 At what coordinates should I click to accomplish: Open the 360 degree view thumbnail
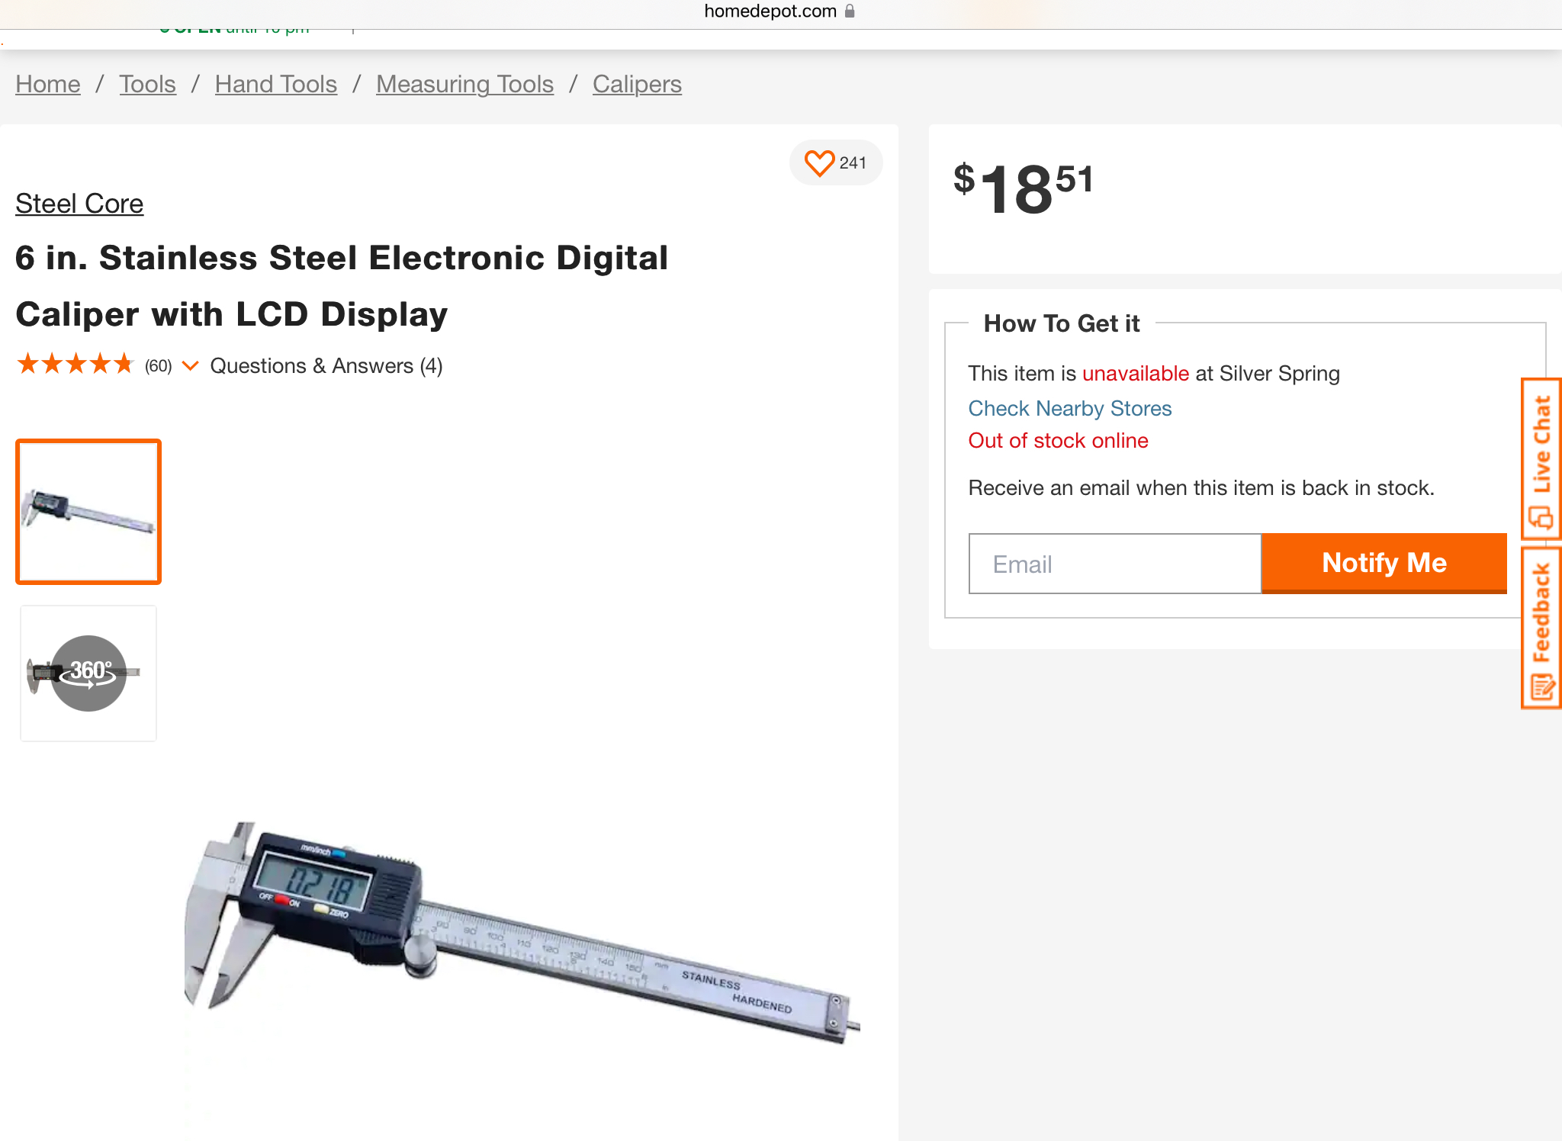[x=88, y=673]
